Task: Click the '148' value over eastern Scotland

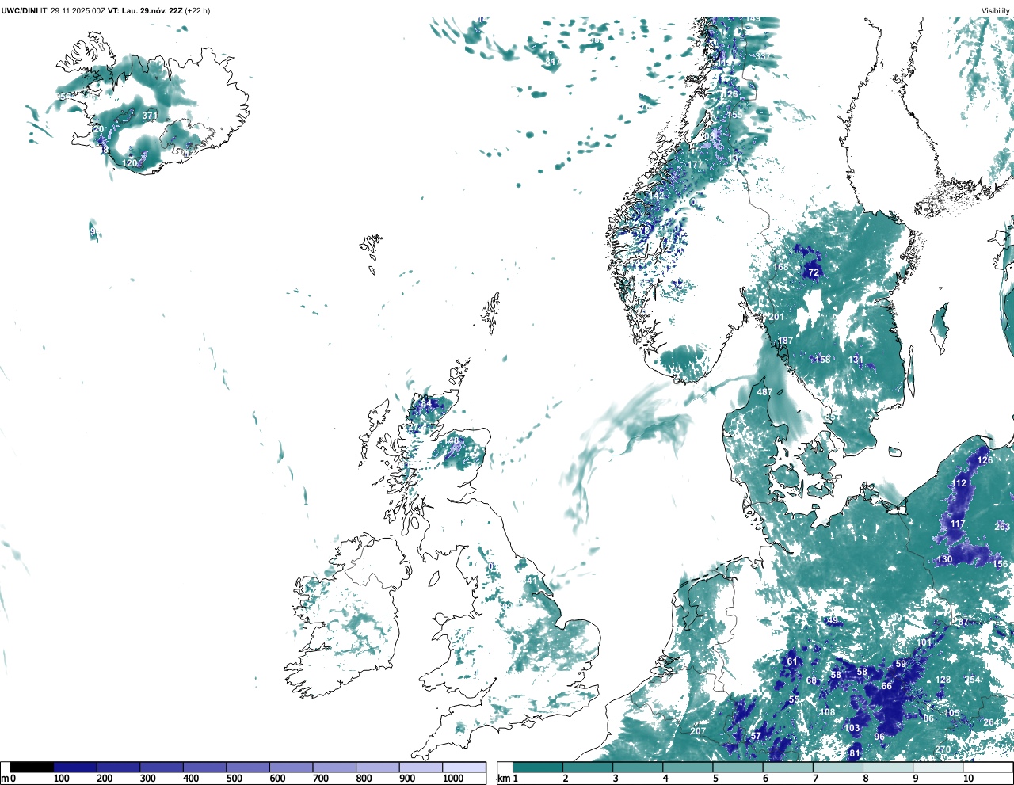Action: [x=452, y=441]
